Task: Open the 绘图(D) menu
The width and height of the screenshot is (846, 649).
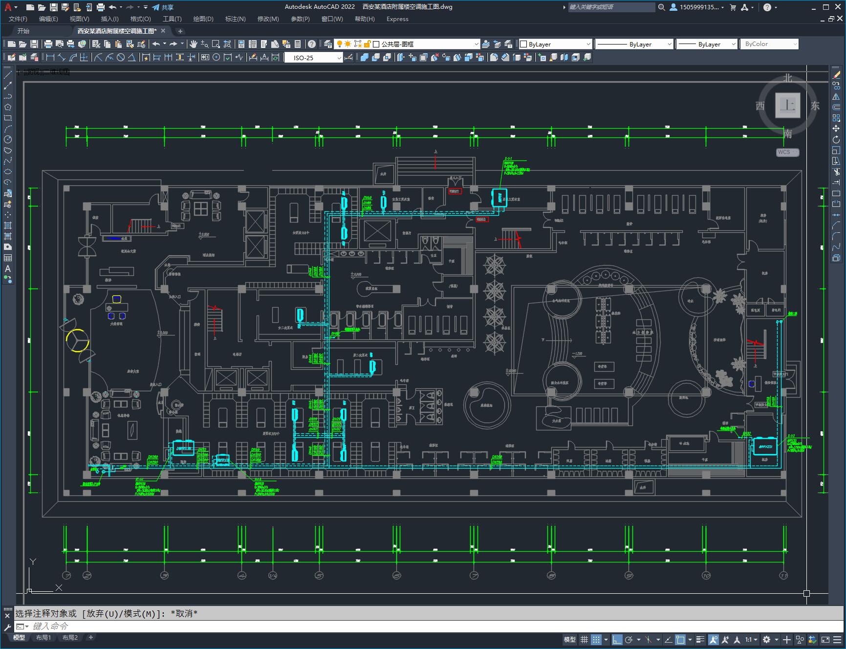Action: (x=203, y=19)
